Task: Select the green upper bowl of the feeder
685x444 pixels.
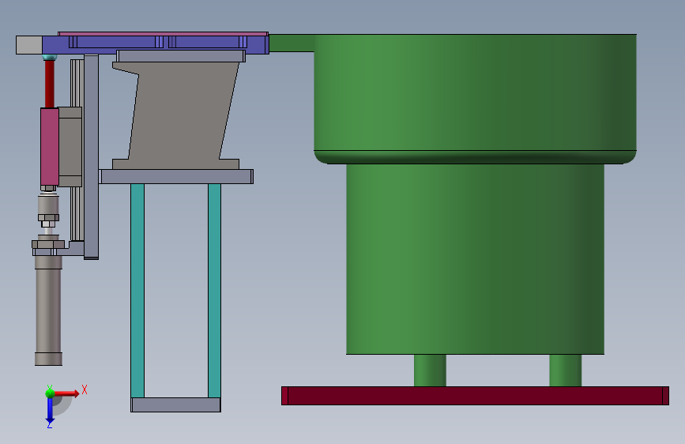Action: [475, 99]
